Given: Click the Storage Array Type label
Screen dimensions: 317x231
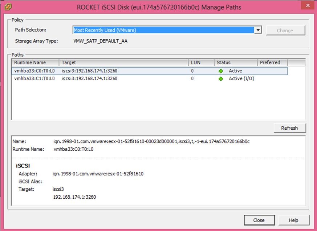Looking at the screenshot, I should [36, 41].
